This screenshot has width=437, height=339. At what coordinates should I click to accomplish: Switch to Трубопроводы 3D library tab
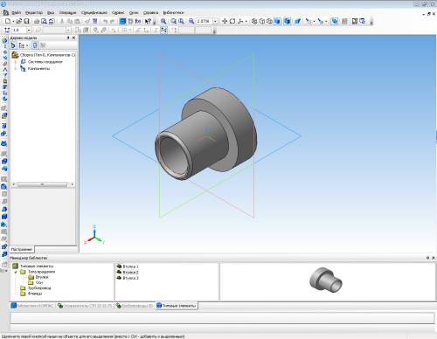pos(134,306)
